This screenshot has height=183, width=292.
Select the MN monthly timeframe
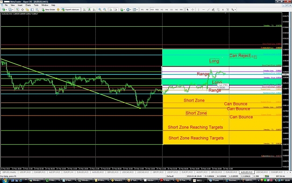click(x=181, y=9)
